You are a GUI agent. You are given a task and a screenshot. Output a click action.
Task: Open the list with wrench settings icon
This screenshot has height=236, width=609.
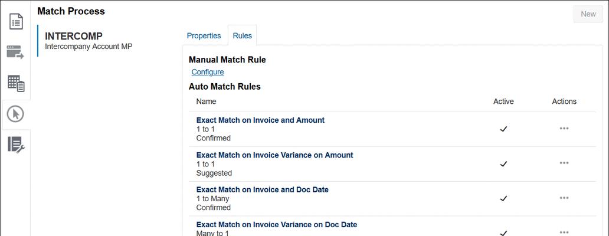(x=16, y=145)
